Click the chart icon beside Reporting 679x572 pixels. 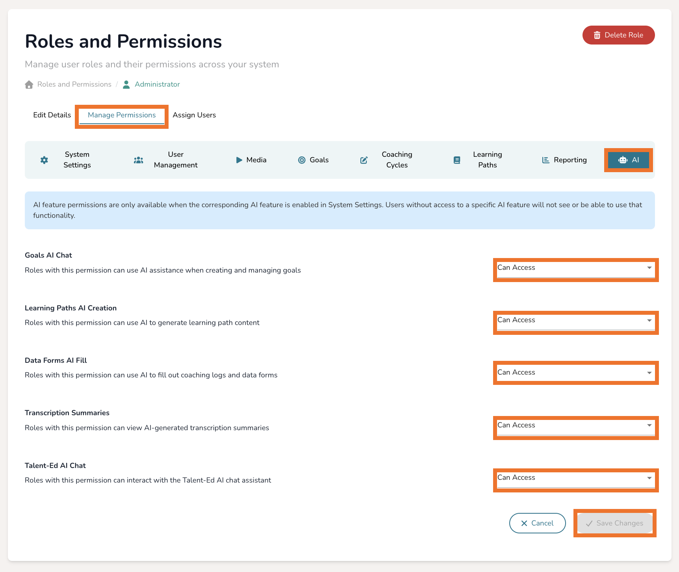point(545,160)
